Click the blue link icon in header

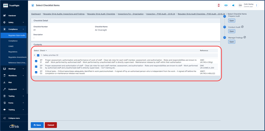pyautogui.click(x=226, y=5)
